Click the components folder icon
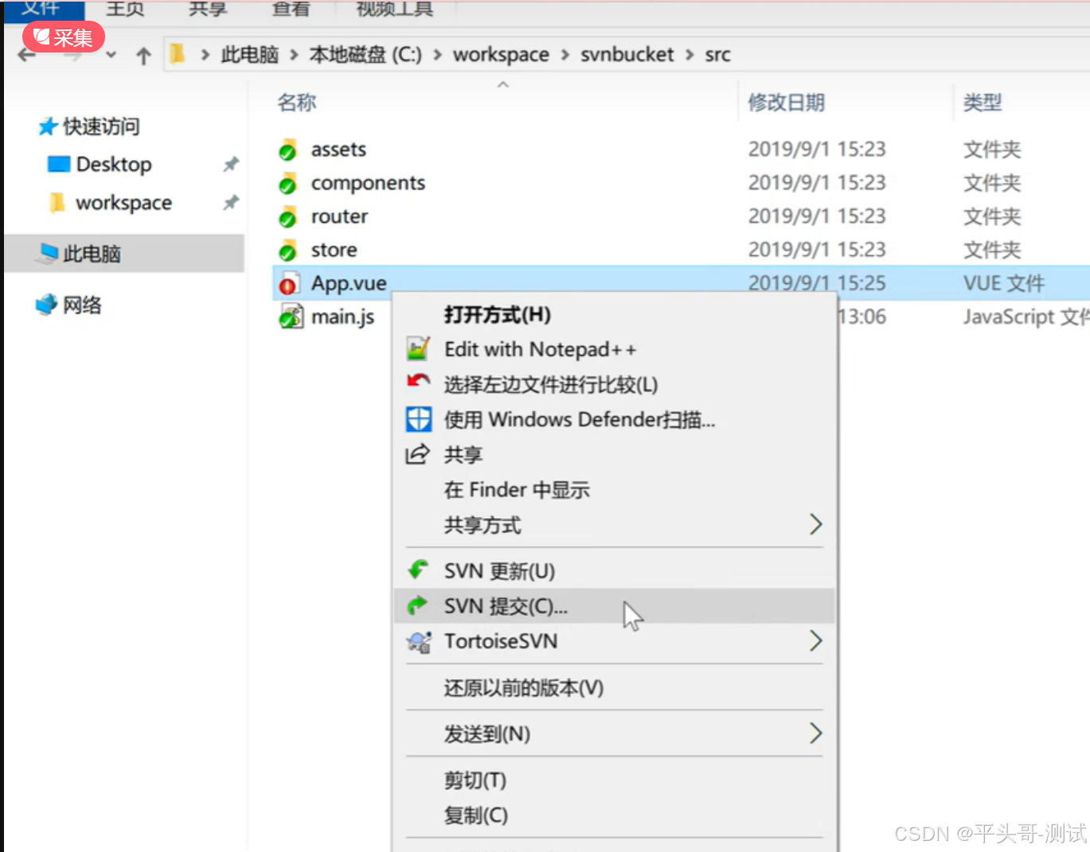Screen dimensions: 1090x852 click(x=287, y=184)
